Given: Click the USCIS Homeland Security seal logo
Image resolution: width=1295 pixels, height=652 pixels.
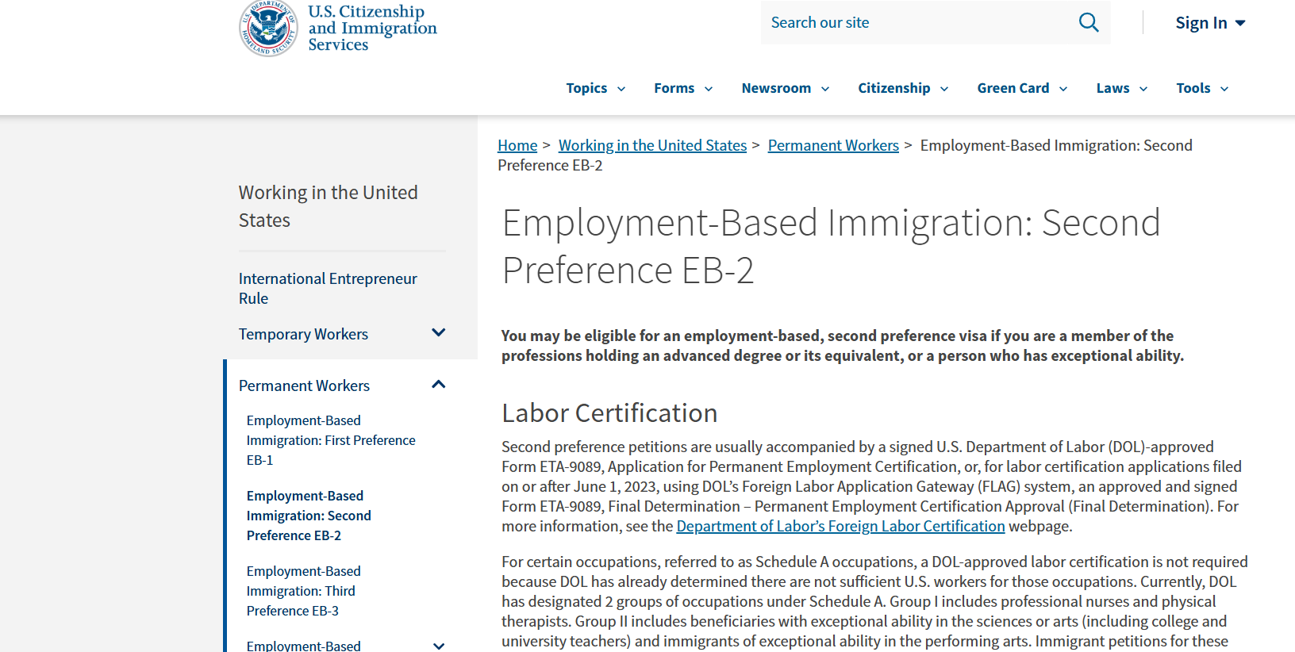Looking at the screenshot, I should (268, 29).
